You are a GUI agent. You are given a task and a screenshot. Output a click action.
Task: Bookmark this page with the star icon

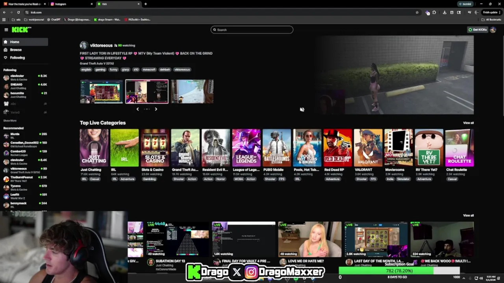pyautogui.click(x=417, y=12)
